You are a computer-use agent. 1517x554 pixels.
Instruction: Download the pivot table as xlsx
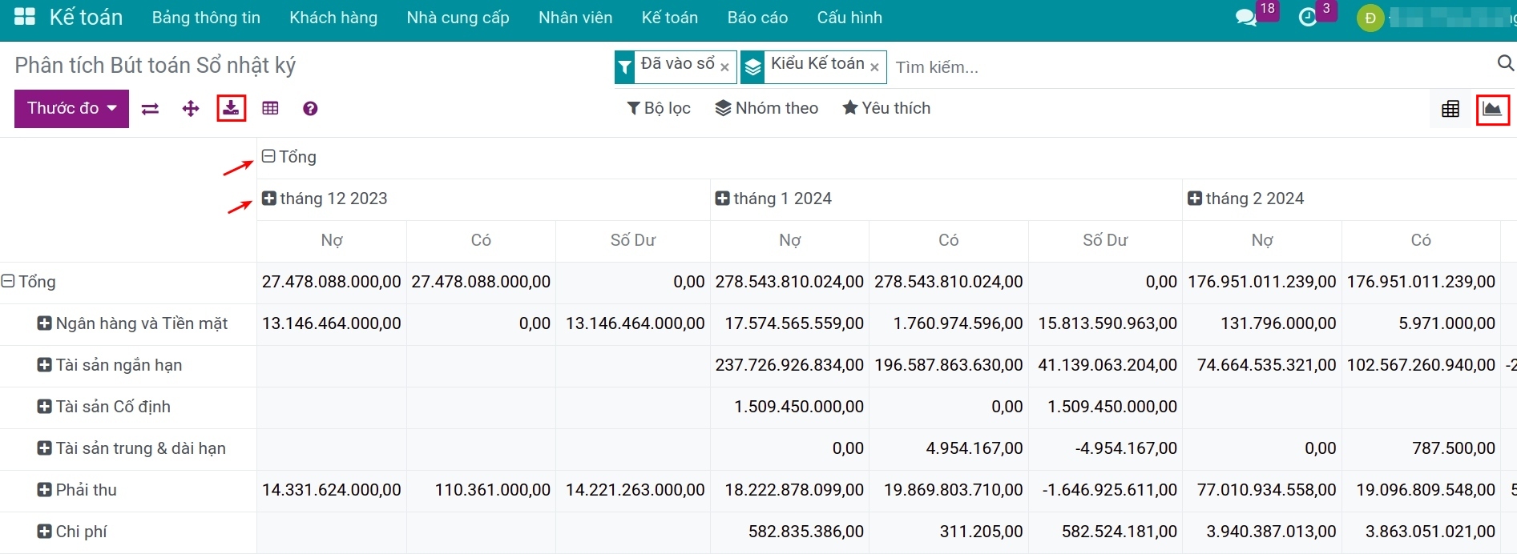coord(231,108)
